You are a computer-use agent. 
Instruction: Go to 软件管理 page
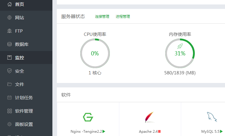coord(26,111)
